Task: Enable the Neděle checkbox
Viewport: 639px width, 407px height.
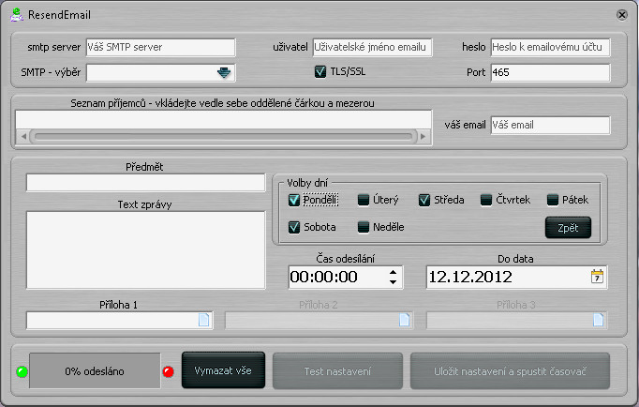Action: click(x=364, y=227)
